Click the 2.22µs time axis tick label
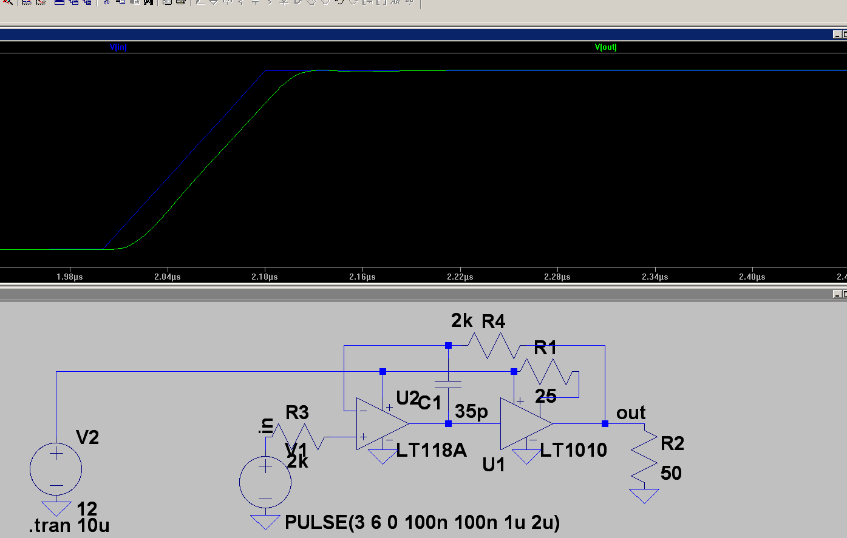The image size is (847, 538). [x=460, y=277]
